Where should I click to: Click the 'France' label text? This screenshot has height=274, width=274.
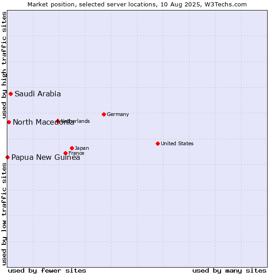click(76, 153)
